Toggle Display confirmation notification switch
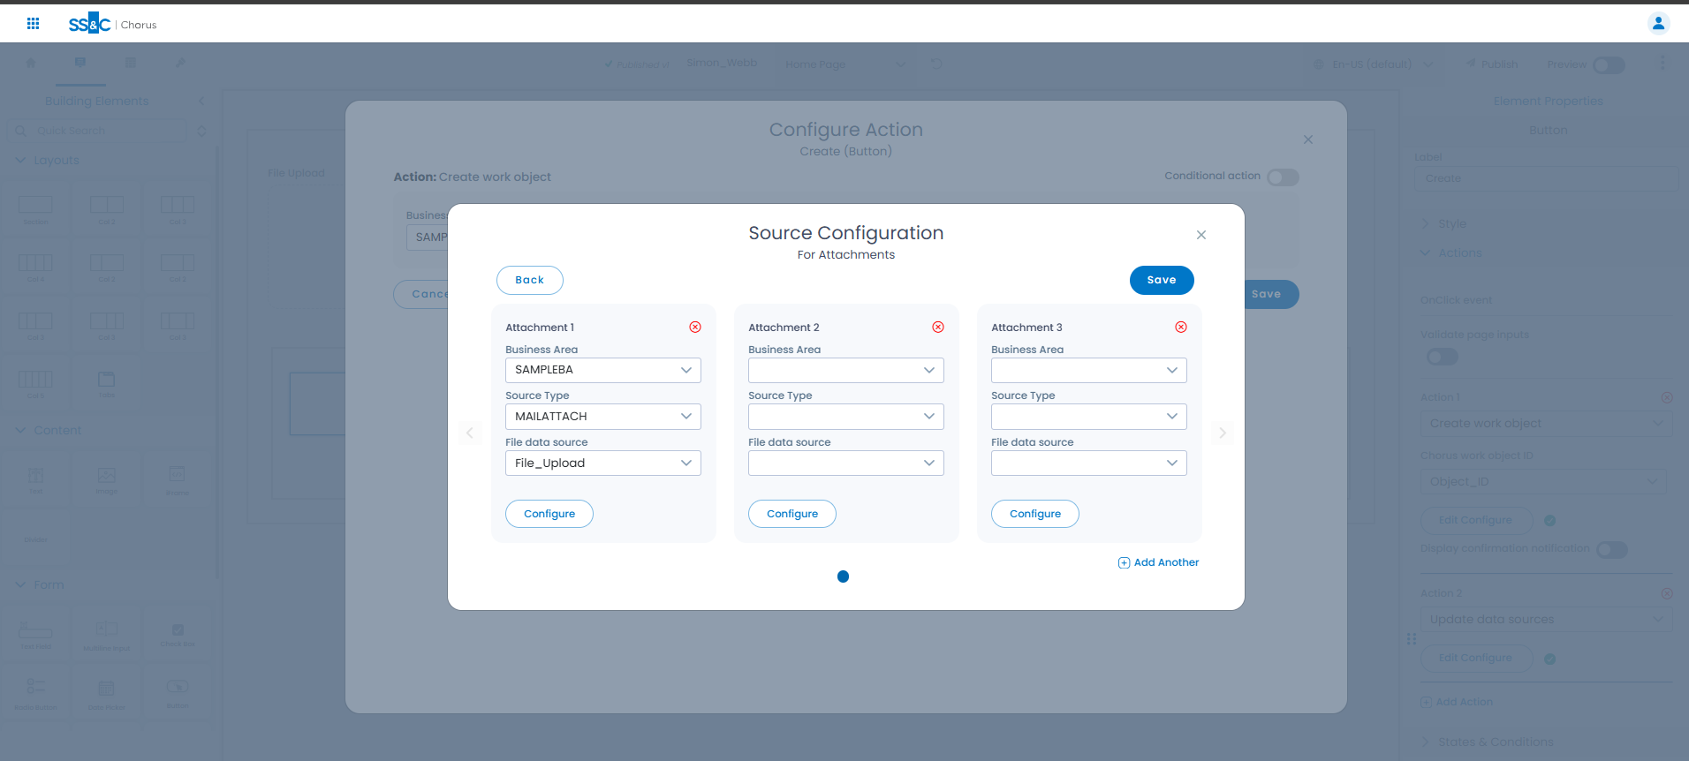Viewport: 1689px width, 761px height. [1612, 550]
